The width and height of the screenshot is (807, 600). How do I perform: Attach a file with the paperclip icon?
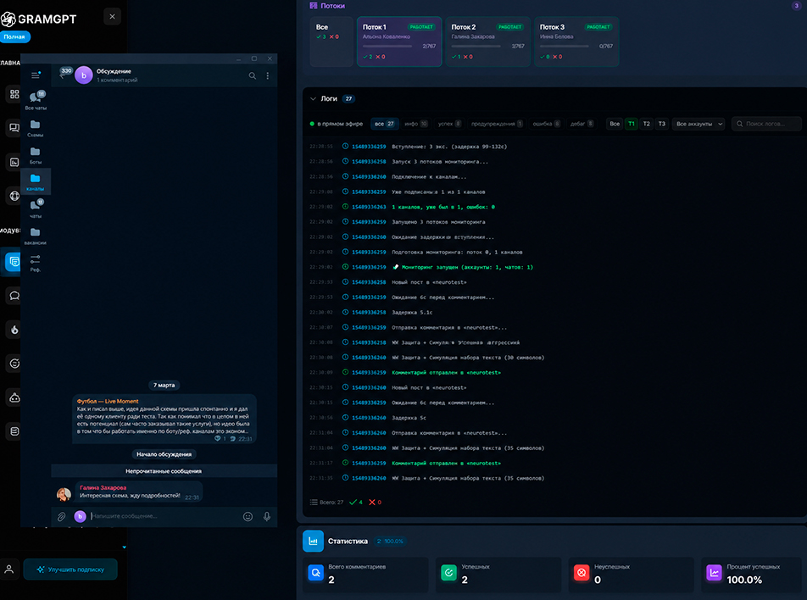tap(61, 517)
